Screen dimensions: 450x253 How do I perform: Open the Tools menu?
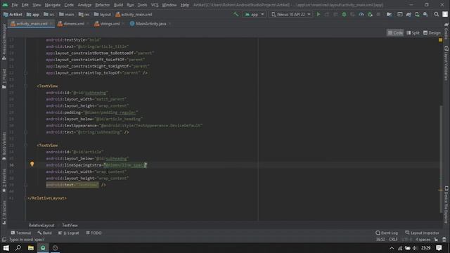(x=142, y=5)
